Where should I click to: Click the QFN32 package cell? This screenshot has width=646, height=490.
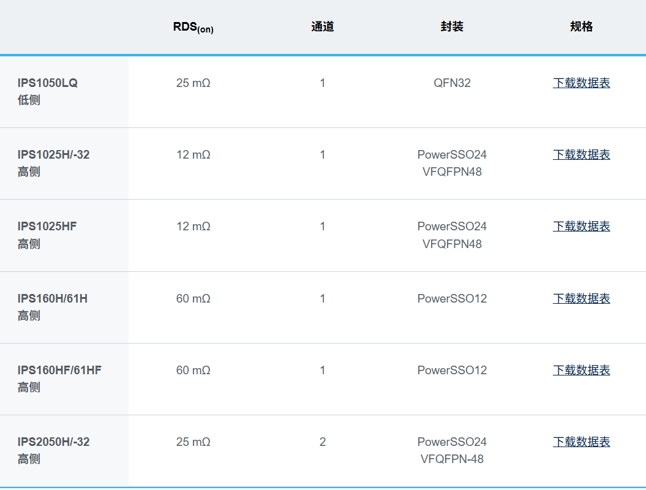coord(452,83)
